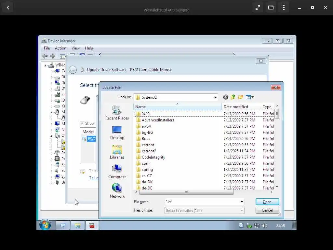Select the ar-SA folder

coord(146,126)
